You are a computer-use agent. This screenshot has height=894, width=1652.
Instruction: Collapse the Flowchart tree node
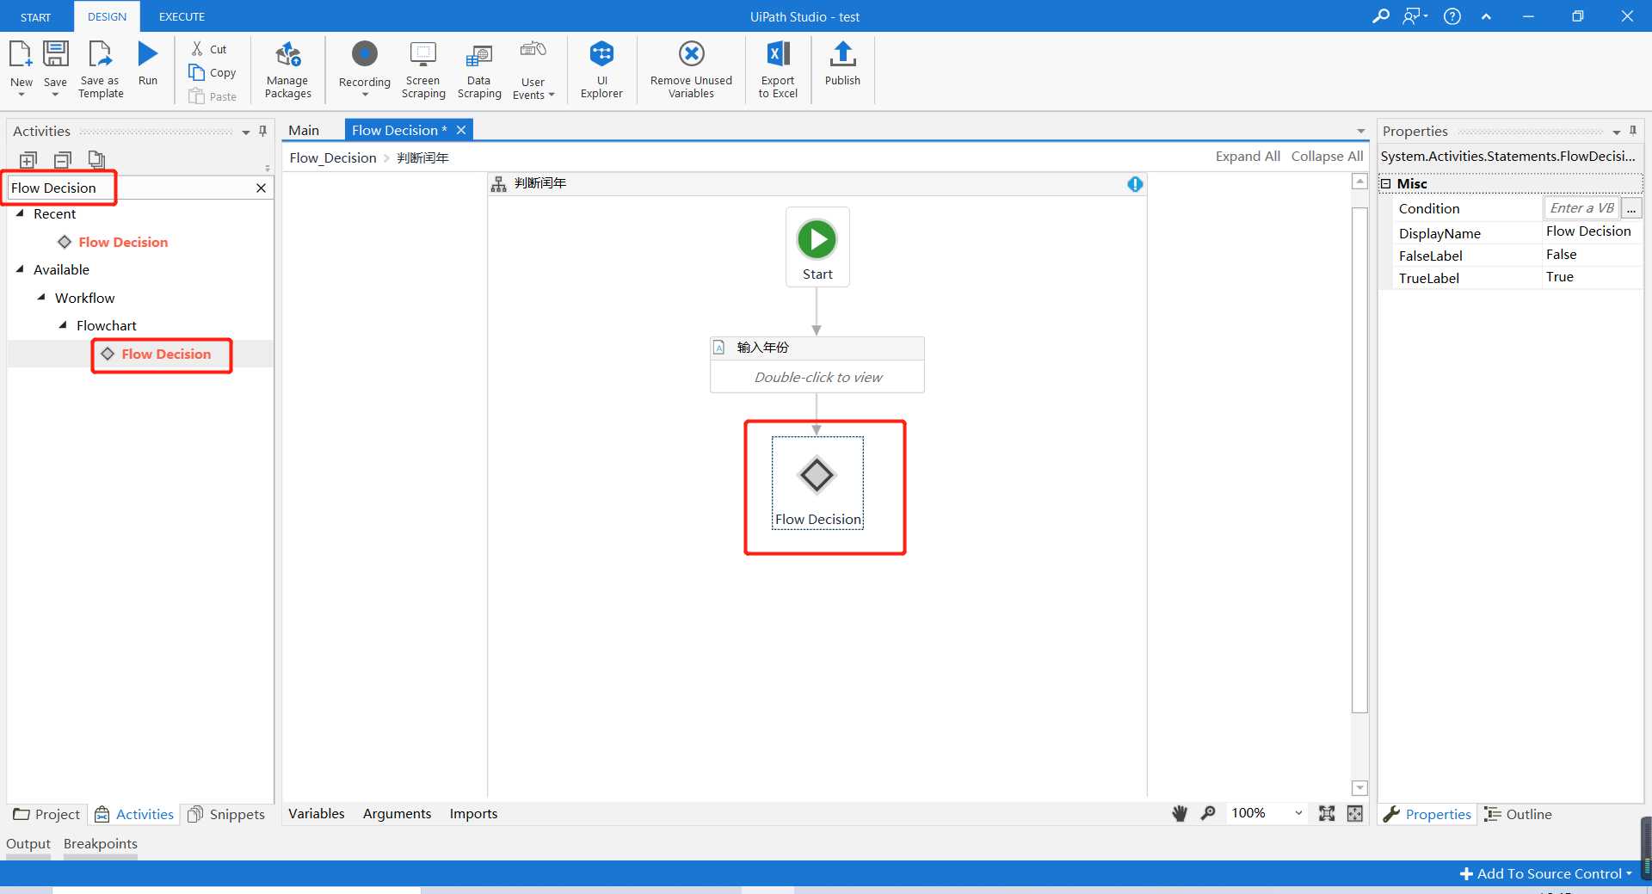pyautogui.click(x=63, y=325)
